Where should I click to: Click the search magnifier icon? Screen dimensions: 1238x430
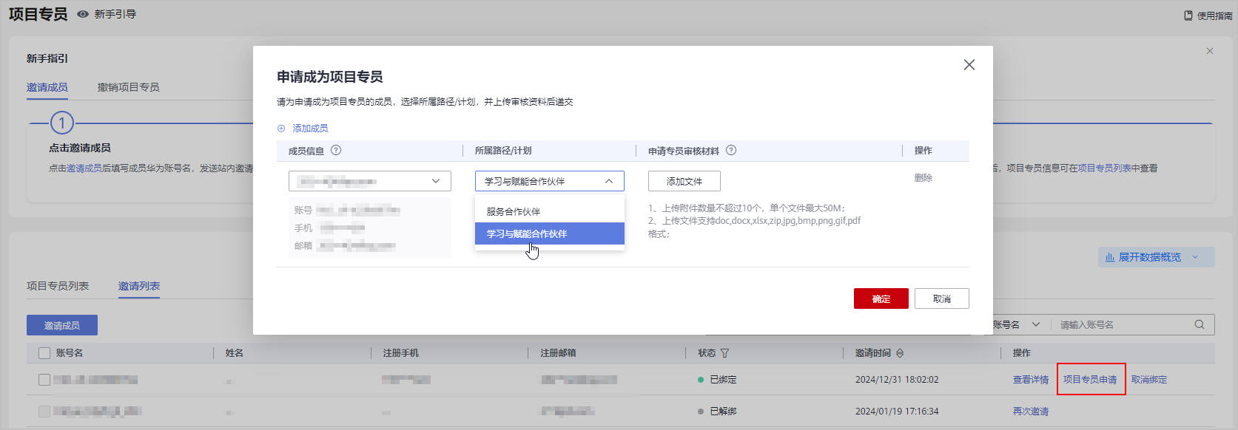pyautogui.click(x=1199, y=324)
